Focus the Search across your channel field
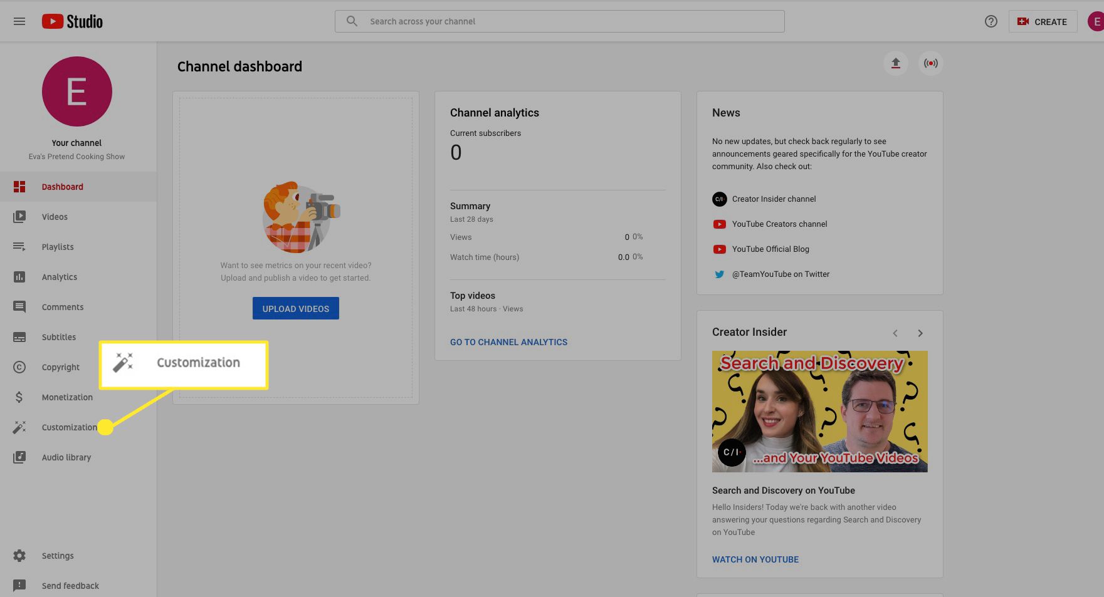This screenshot has width=1104, height=597. pos(559,21)
